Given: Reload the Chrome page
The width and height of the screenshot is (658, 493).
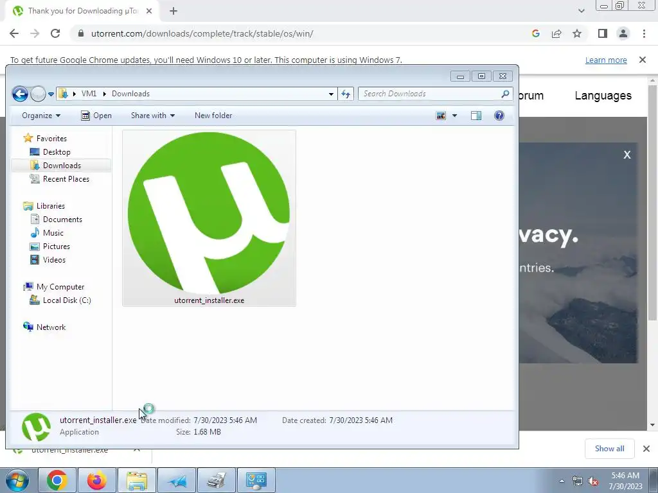Looking at the screenshot, I should pyautogui.click(x=55, y=33).
